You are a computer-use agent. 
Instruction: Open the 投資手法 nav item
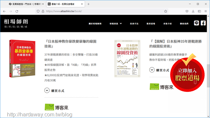[134, 24]
